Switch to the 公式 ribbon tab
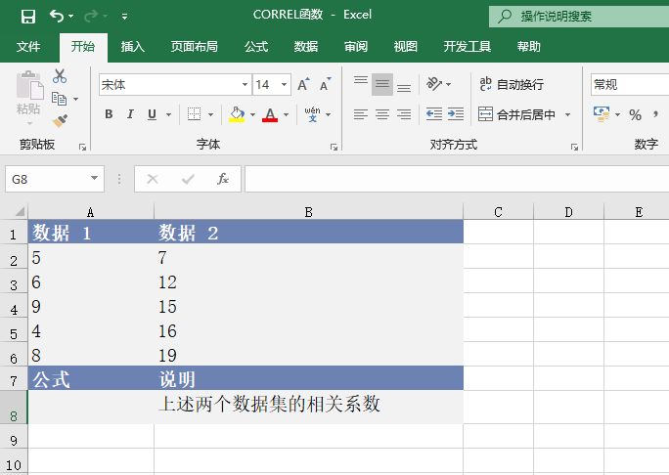Image resolution: width=669 pixels, height=475 pixels. pos(256,47)
